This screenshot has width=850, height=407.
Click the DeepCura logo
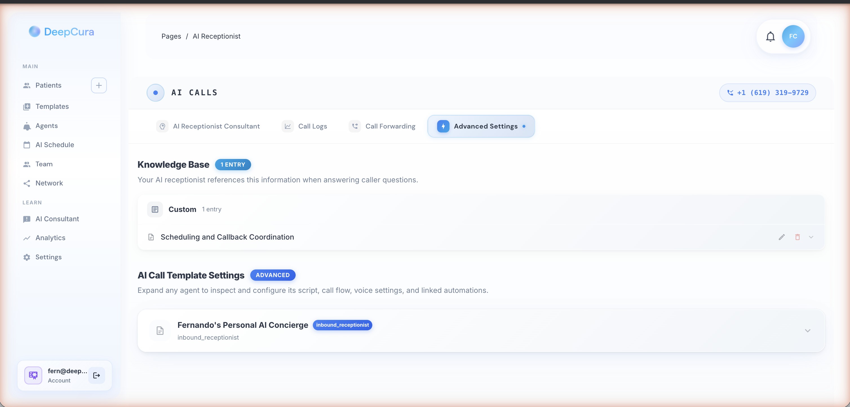(x=61, y=32)
